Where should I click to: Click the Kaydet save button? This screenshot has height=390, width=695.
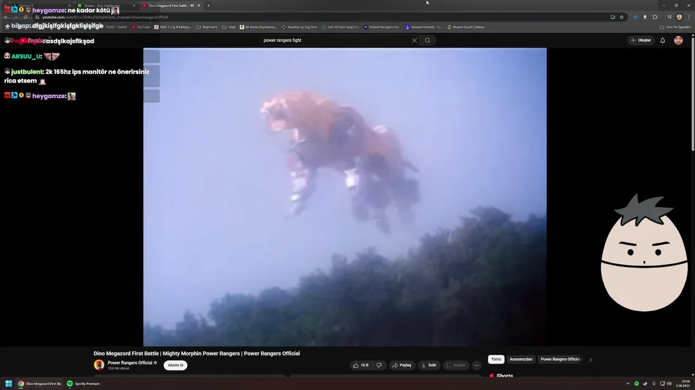456,365
